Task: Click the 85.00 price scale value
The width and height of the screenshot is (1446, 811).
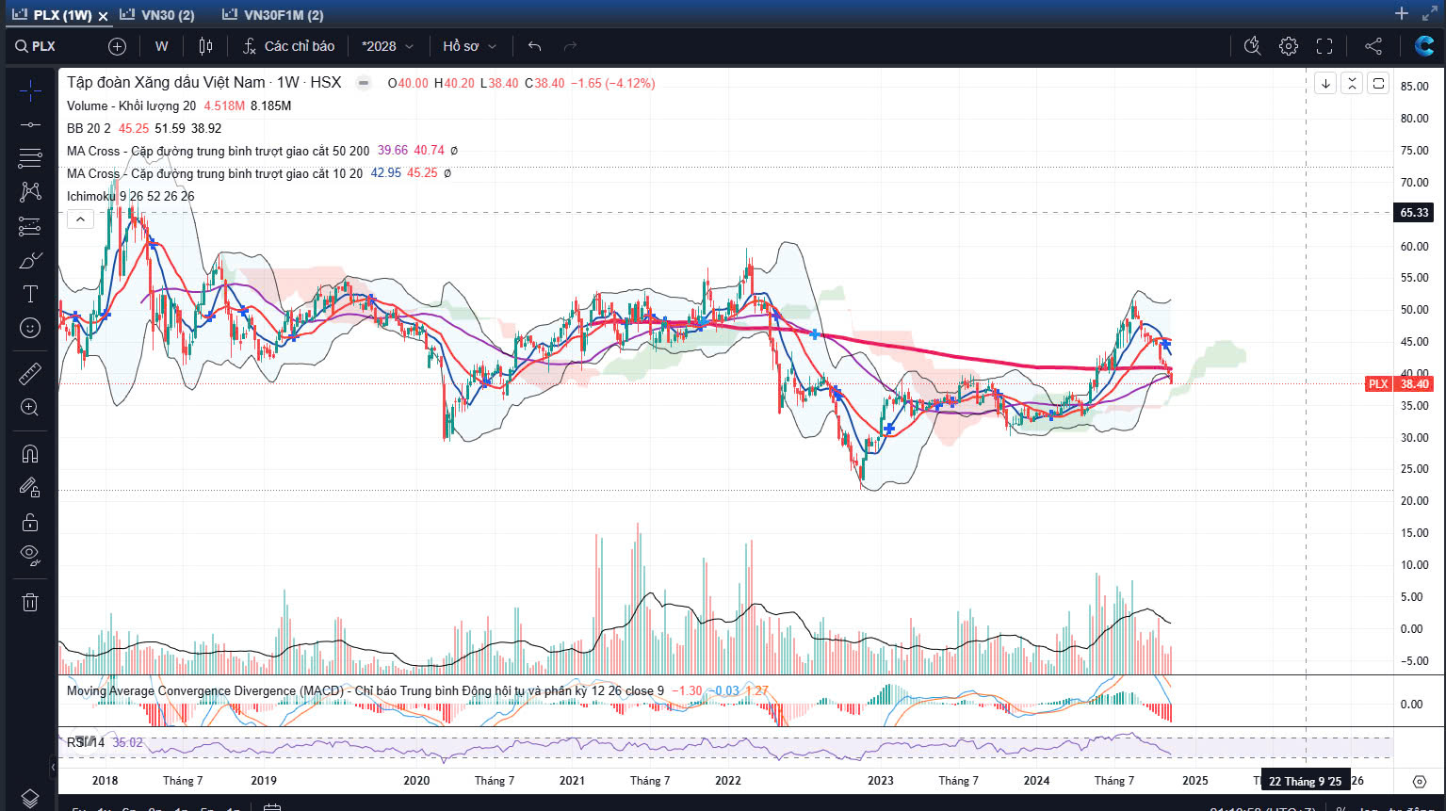Action: [1414, 86]
